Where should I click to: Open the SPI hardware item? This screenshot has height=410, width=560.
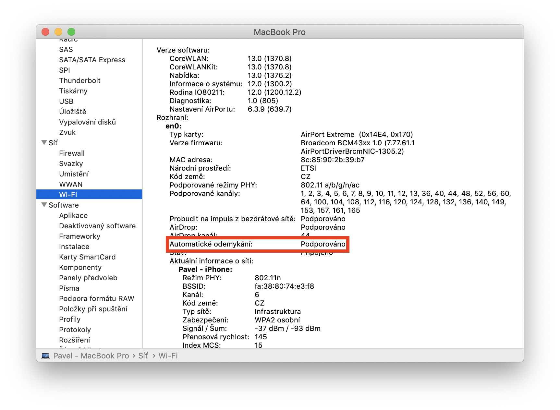[x=65, y=70]
